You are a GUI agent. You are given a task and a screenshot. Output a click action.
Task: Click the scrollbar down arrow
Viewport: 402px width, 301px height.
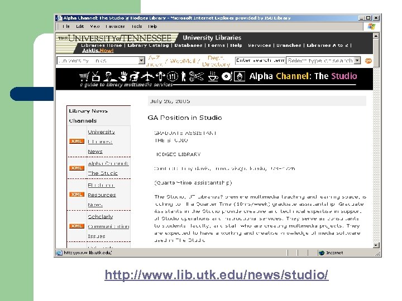[376, 245]
